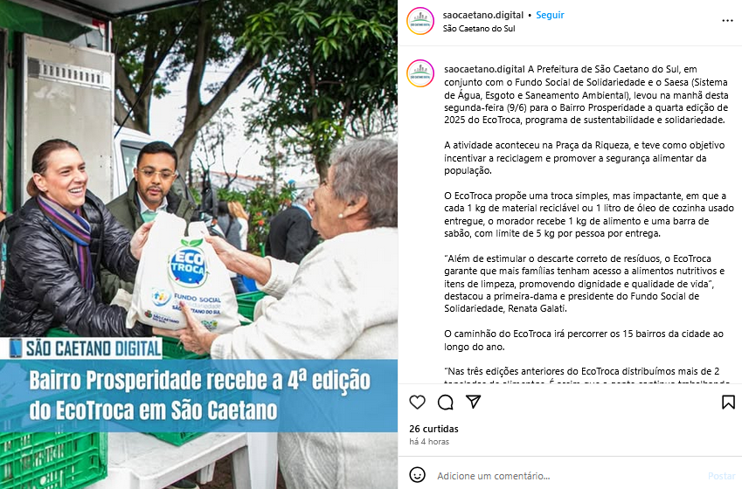Image resolution: width=742 pixels, height=489 pixels.
Task: Click the blue headline banner on image
Action: (x=198, y=396)
